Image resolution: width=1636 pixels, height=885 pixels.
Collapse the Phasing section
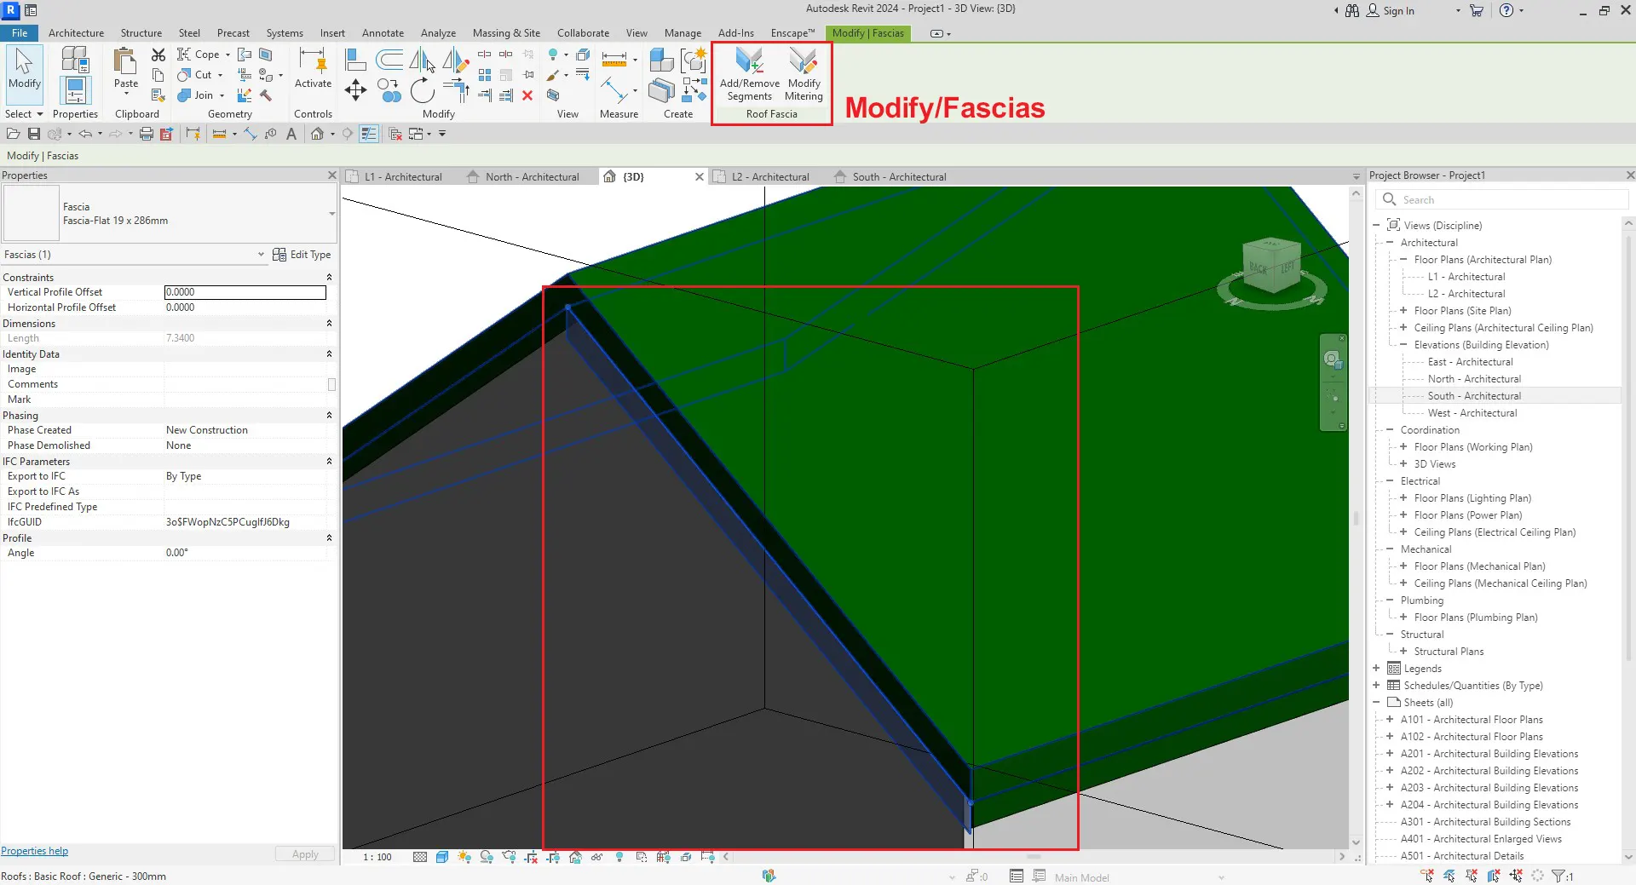pyautogui.click(x=329, y=416)
